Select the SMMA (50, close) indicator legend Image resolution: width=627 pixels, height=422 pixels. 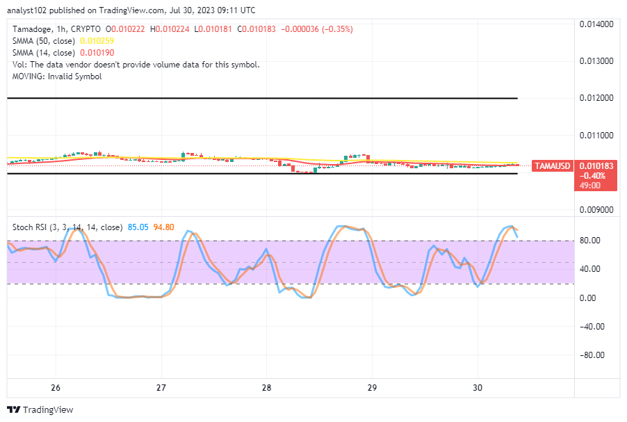coord(44,41)
